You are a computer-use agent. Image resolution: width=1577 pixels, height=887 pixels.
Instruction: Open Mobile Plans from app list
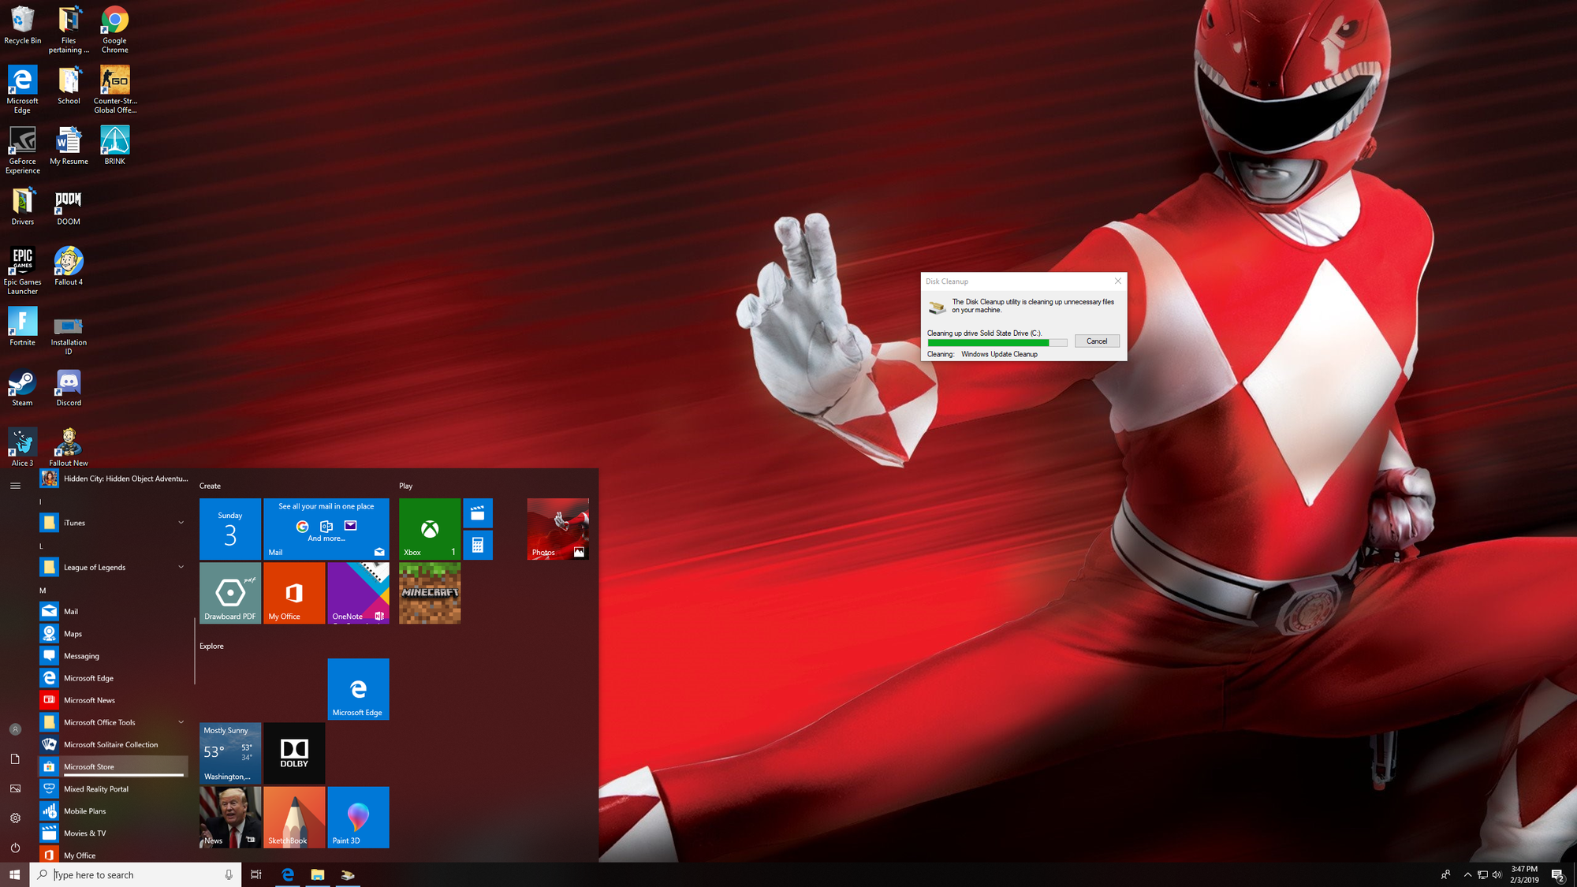click(x=114, y=811)
